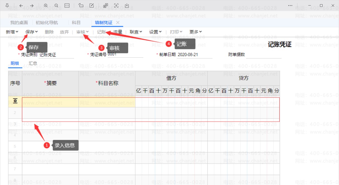This screenshot has width=339, height=185.
Task: Expand the 打印 dropdown menu
Action: click(x=176, y=32)
